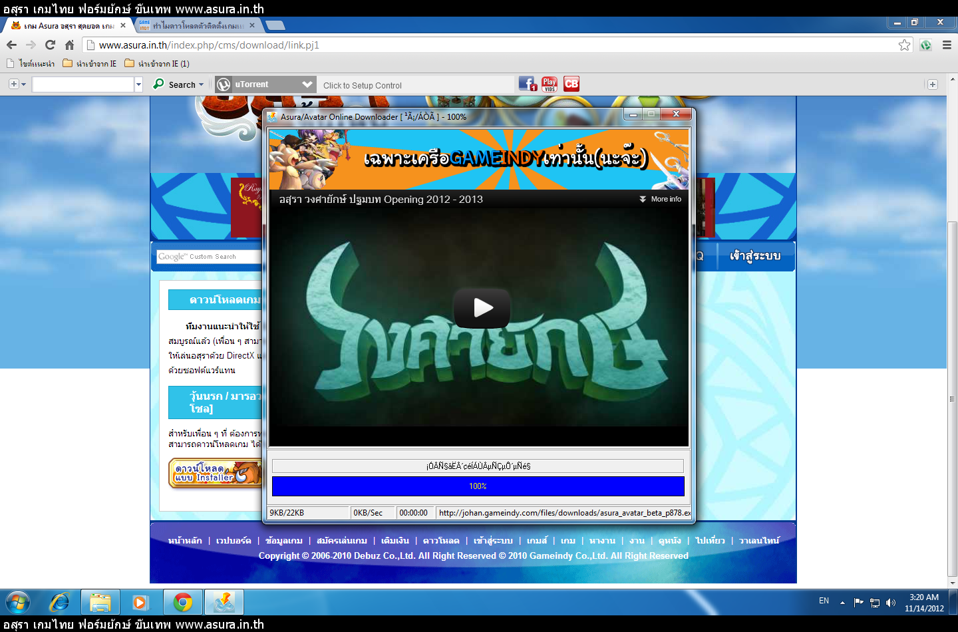958x632 pixels.
Task: Open the สมัครเล่นเกม footer link
Action: [x=342, y=540]
